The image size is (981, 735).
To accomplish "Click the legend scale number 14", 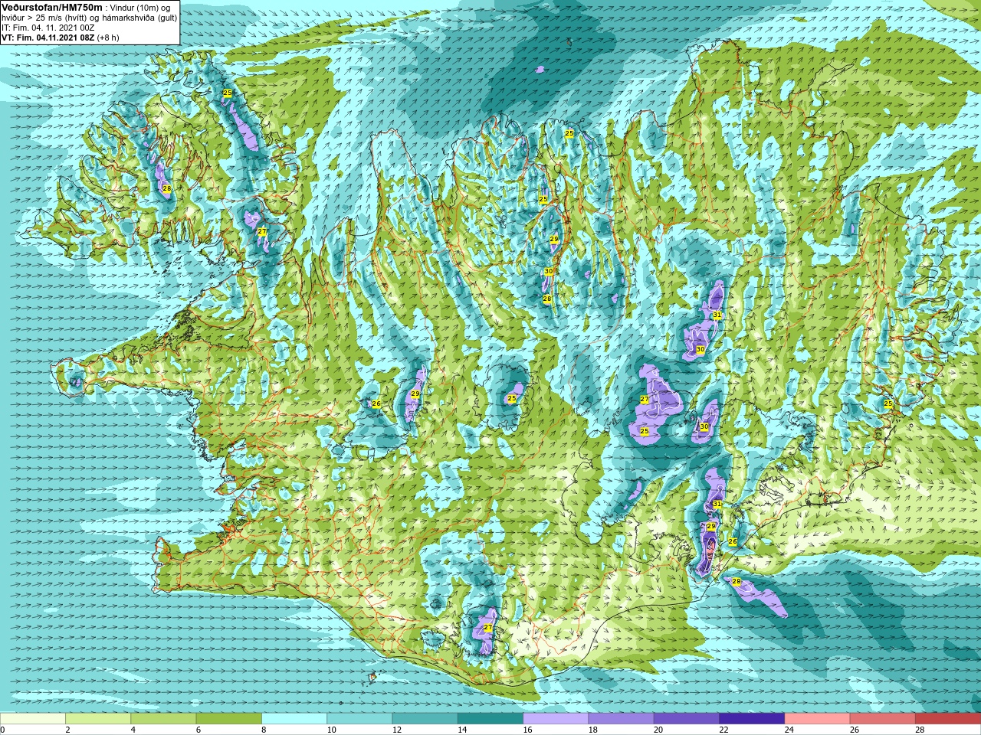I will coord(462,730).
